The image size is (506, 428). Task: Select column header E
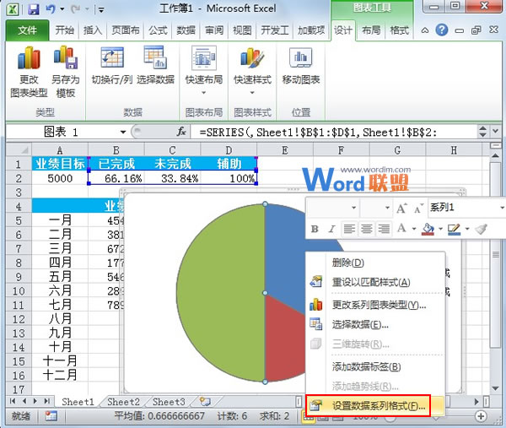tap(285, 150)
